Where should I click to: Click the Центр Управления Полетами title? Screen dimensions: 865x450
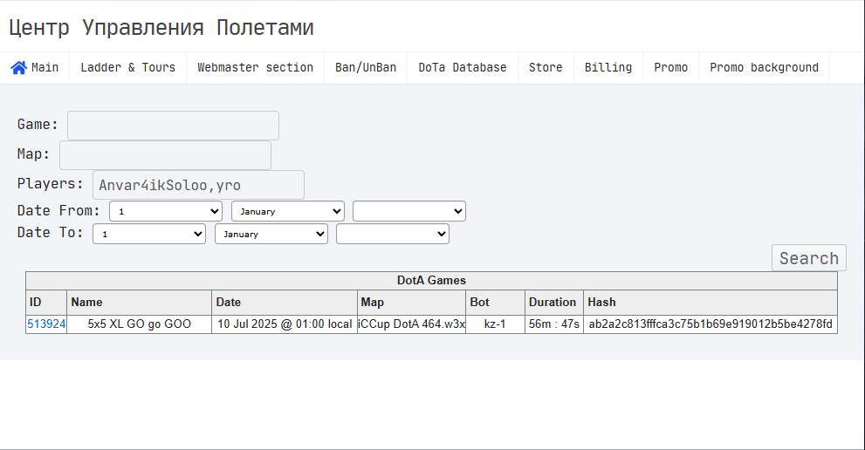click(161, 28)
